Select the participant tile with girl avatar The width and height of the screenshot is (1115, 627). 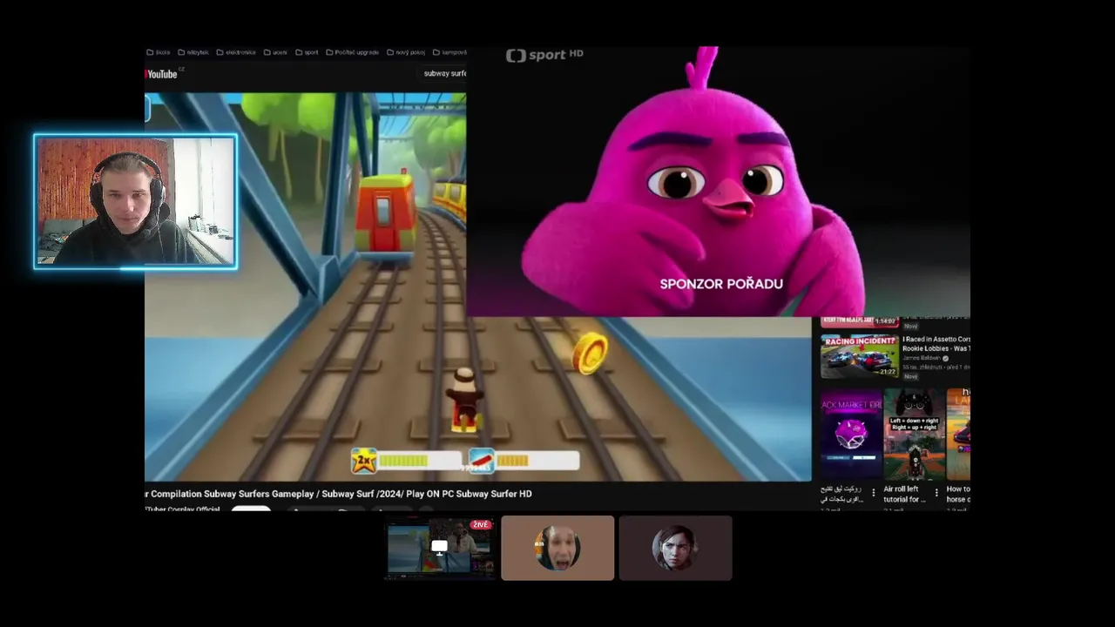(x=676, y=548)
